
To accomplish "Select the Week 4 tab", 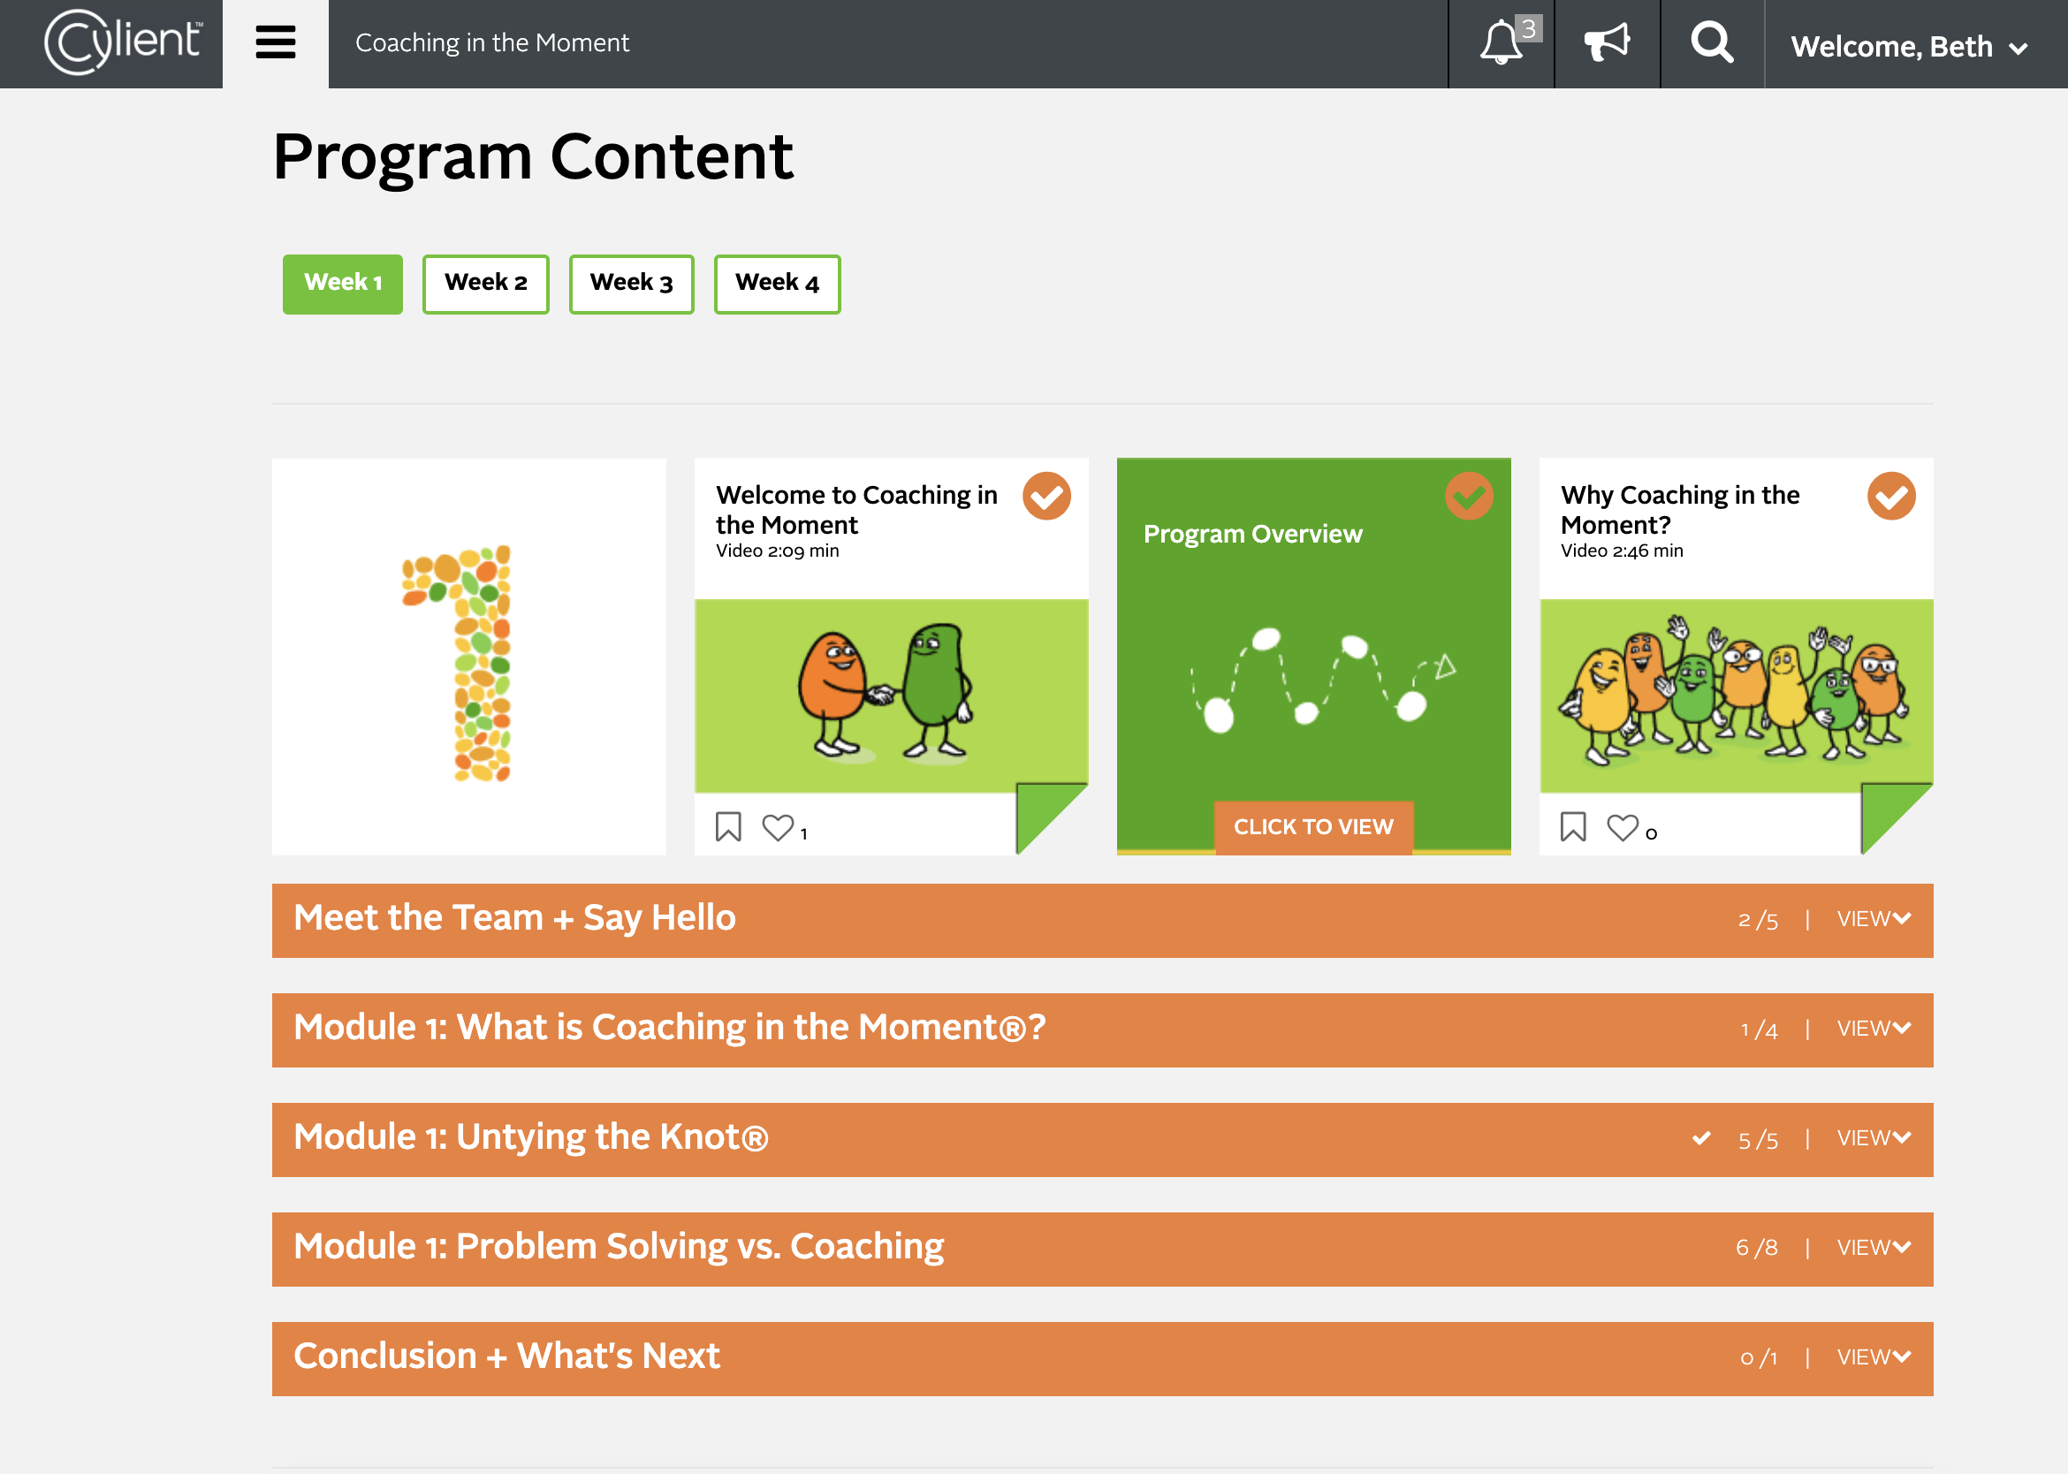I will [776, 283].
